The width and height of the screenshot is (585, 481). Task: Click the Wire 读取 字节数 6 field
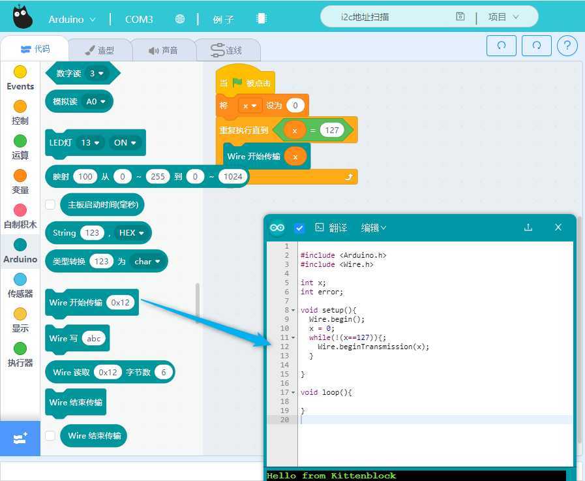coord(164,372)
